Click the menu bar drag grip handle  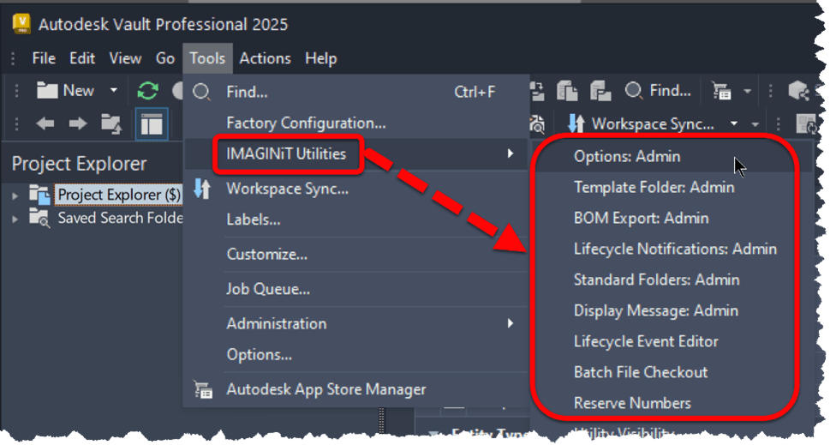pos(13,58)
